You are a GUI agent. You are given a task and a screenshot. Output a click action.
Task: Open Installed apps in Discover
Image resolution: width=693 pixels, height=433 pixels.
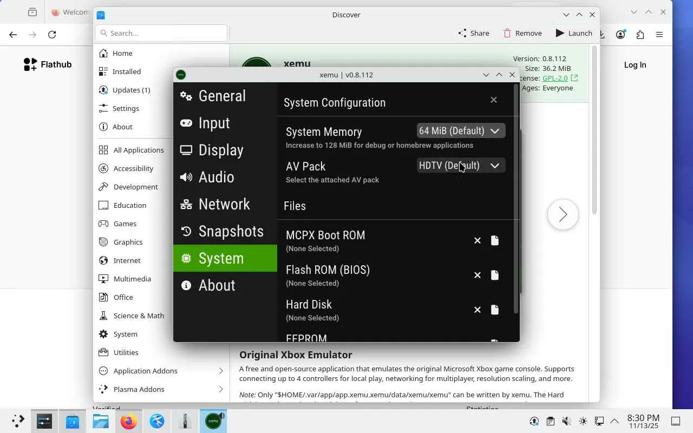[161, 71]
